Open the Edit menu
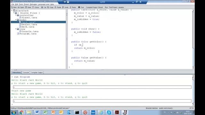The width and height of the screenshot is (205, 115). coord(17,4)
